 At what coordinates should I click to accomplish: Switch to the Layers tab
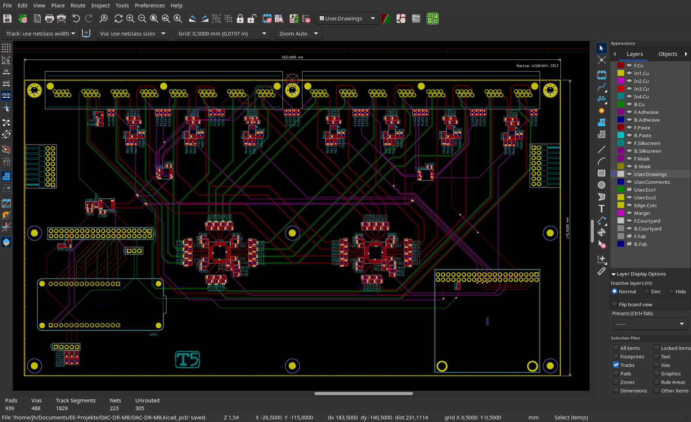coord(634,54)
